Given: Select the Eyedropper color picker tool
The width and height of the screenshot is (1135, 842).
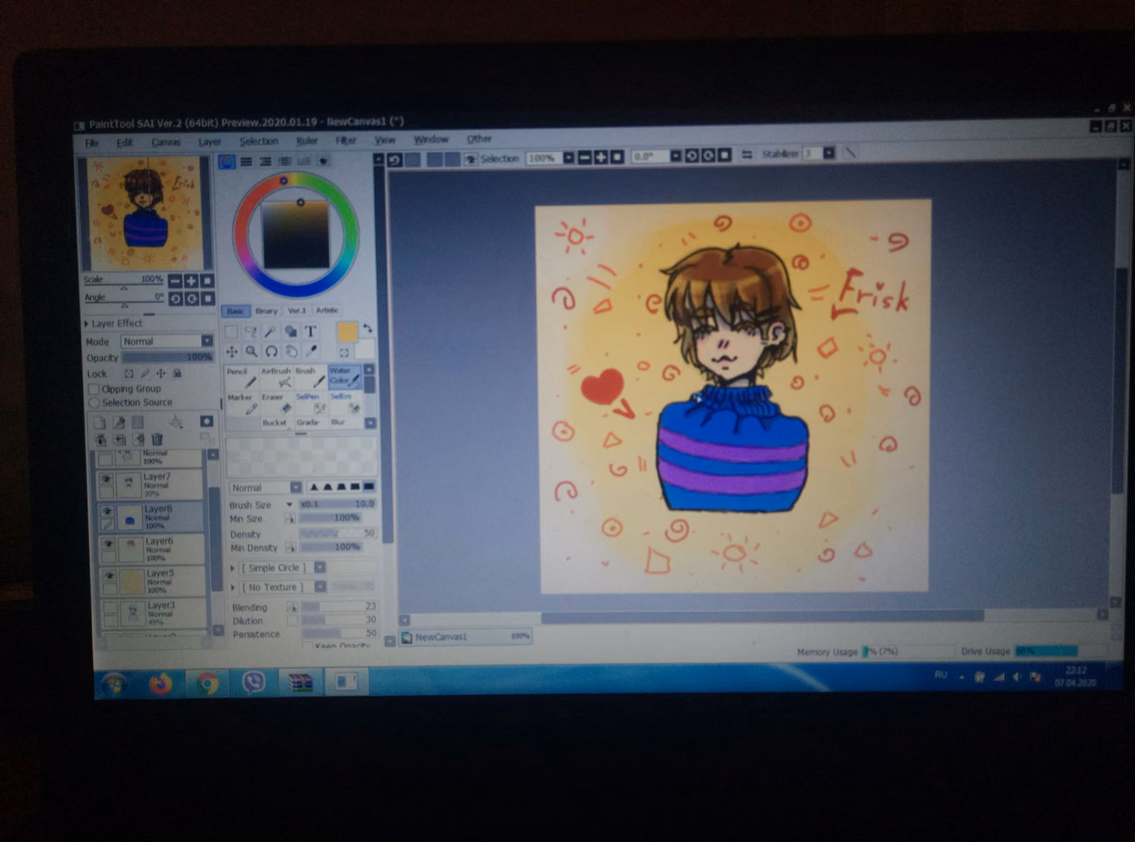Looking at the screenshot, I should point(311,352).
